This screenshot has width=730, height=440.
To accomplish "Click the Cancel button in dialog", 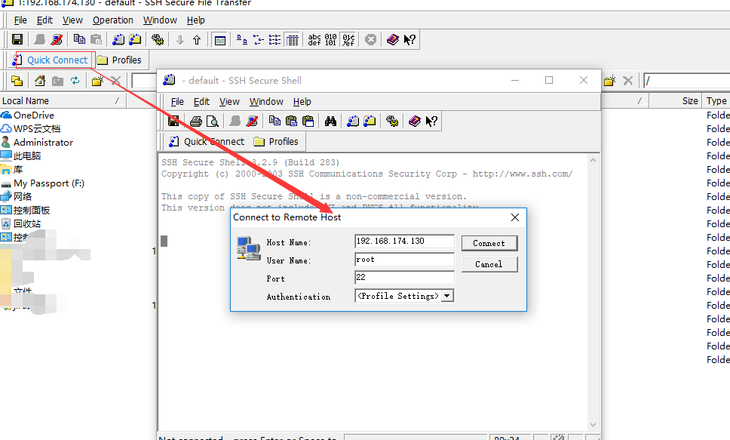I will point(489,264).
